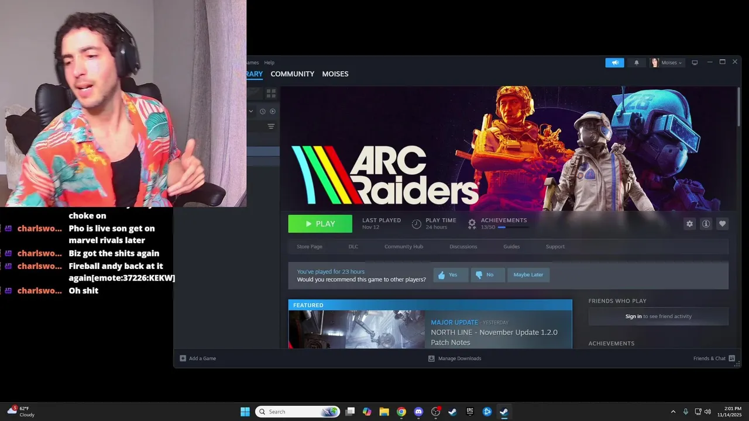Show ARC Raiders game info icon
The image size is (749, 421).
pyautogui.click(x=706, y=224)
